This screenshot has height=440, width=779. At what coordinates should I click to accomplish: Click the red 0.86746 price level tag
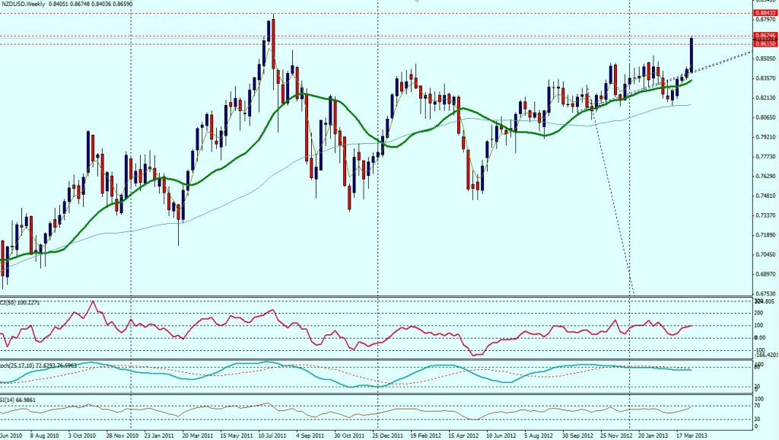[765, 36]
